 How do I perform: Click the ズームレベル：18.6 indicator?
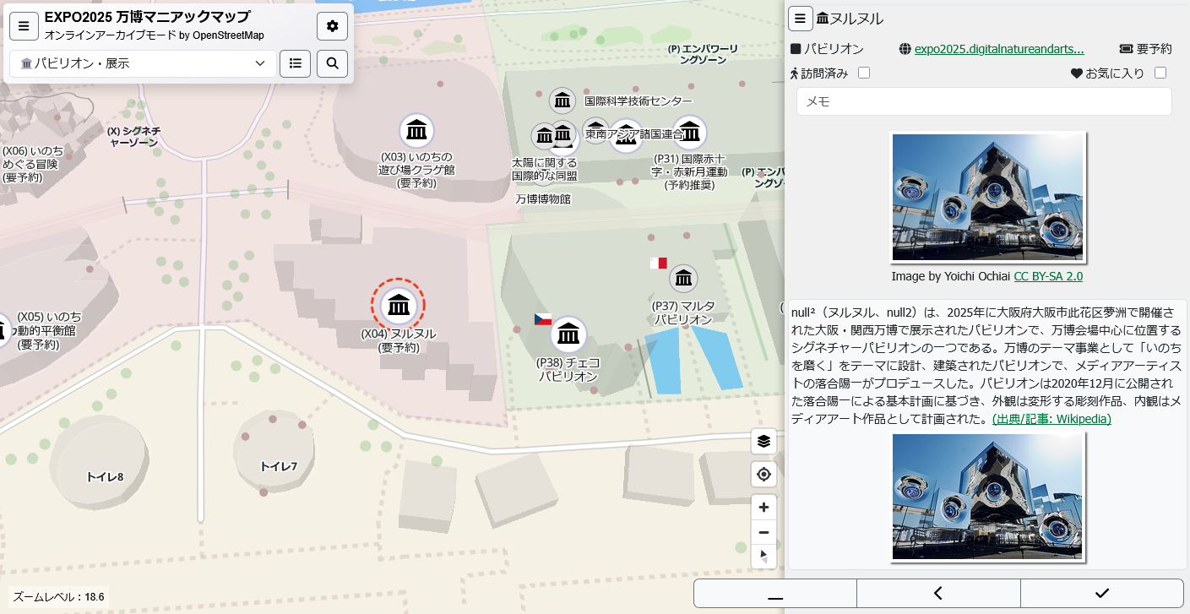[x=58, y=597]
